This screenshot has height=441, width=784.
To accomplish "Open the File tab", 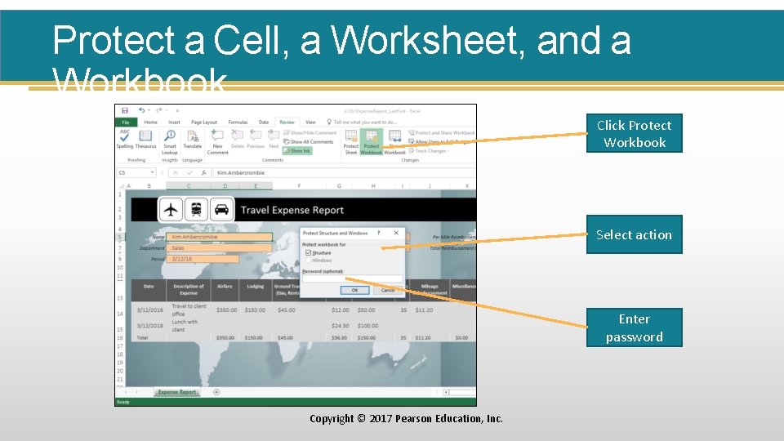I will pyautogui.click(x=126, y=122).
